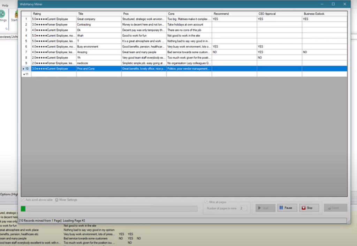The width and height of the screenshot is (357, 246).
Task: Click the disabled Export button
Action: [335, 208]
